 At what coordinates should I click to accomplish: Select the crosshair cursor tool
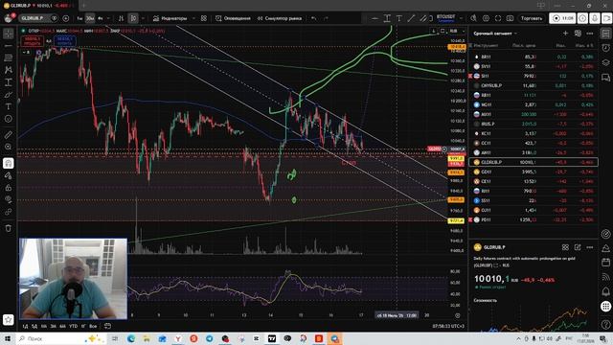coord(9,34)
